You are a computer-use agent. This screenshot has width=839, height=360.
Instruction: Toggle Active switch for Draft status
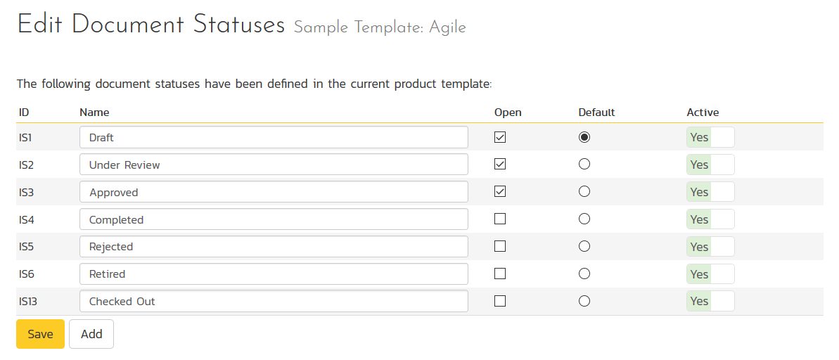(710, 138)
